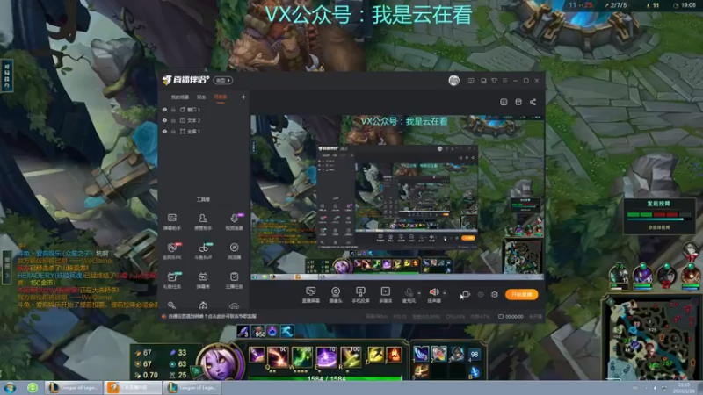
Task: Open the messages icon in title bar
Action: click(471, 81)
